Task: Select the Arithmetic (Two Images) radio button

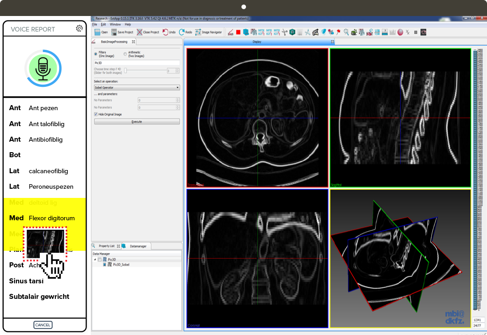Action: pos(125,54)
